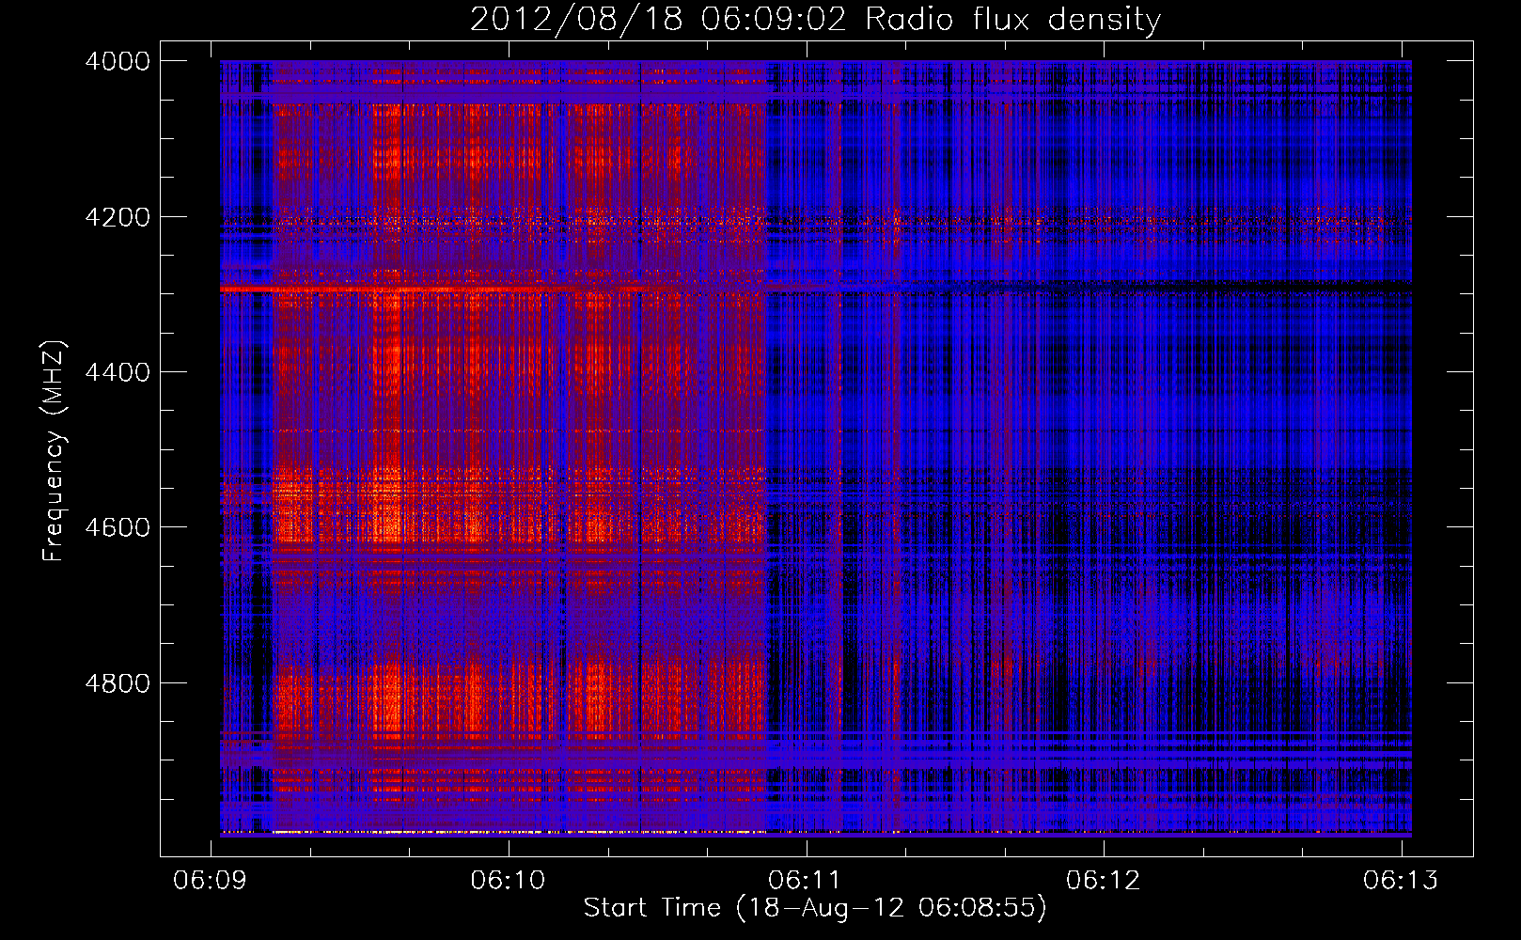Click the 4200 frequency tick label
Screen dimensions: 1521x940
point(118,217)
